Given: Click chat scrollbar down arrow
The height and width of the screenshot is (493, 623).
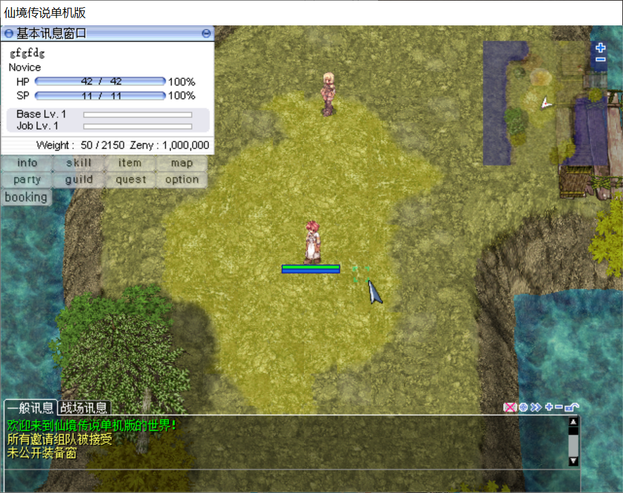Looking at the screenshot, I should 573,461.
